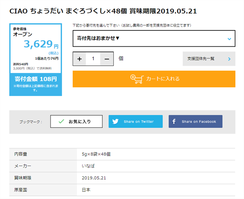Click the 寄付金額 108円 banner
The height and width of the screenshot is (199, 244).
point(35,79)
